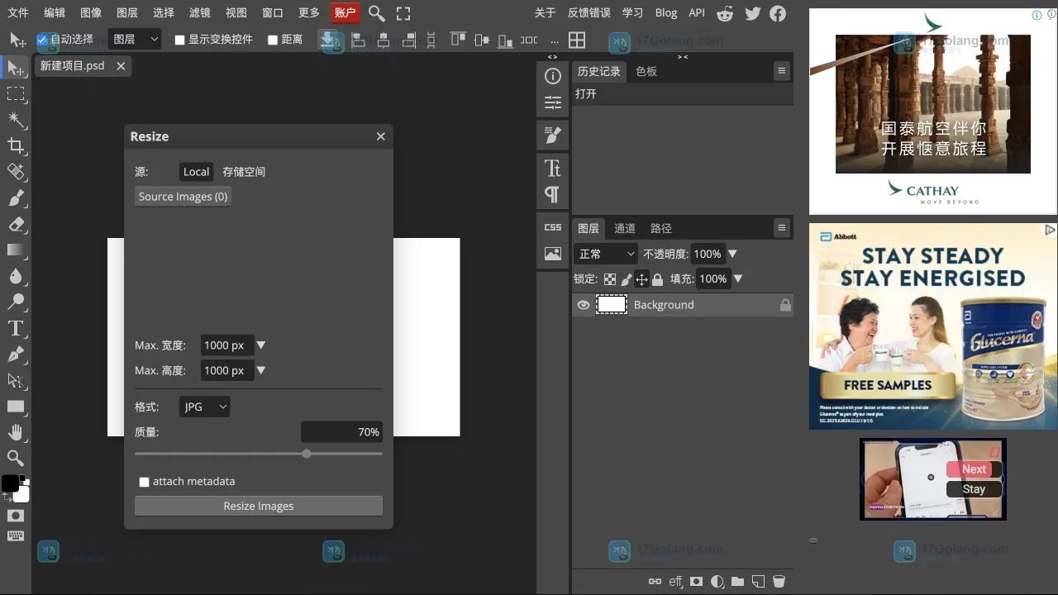Select the Eraser tool
This screenshot has height=595, width=1058.
[x=16, y=224]
